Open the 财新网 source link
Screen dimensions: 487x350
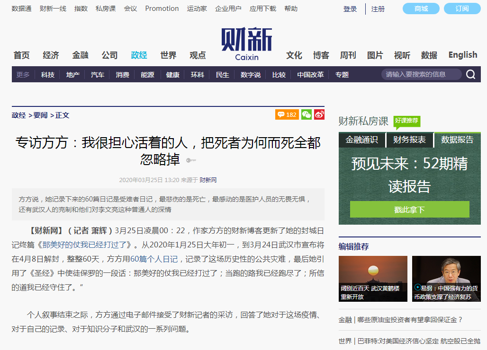click(x=207, y=179)
